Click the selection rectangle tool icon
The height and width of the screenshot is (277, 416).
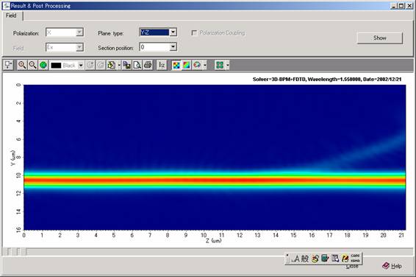8,65
